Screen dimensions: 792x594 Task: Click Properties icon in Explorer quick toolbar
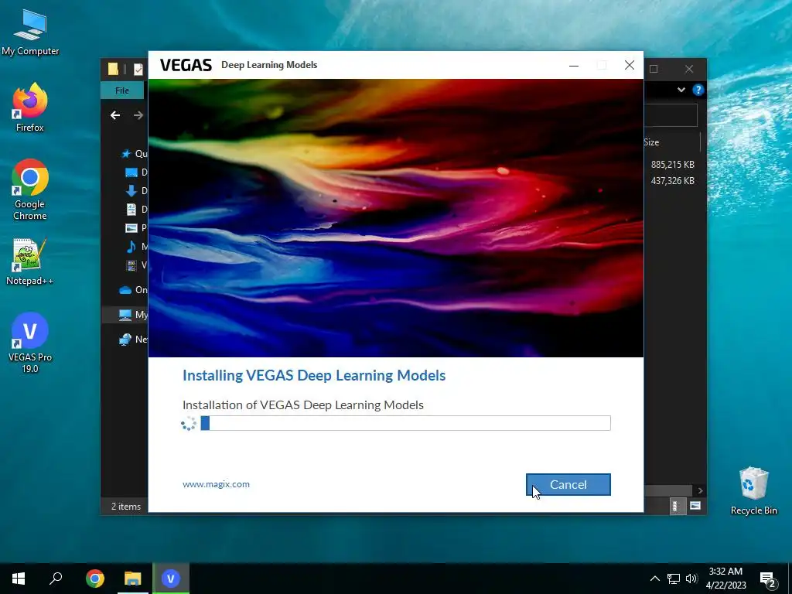(138, 69)
